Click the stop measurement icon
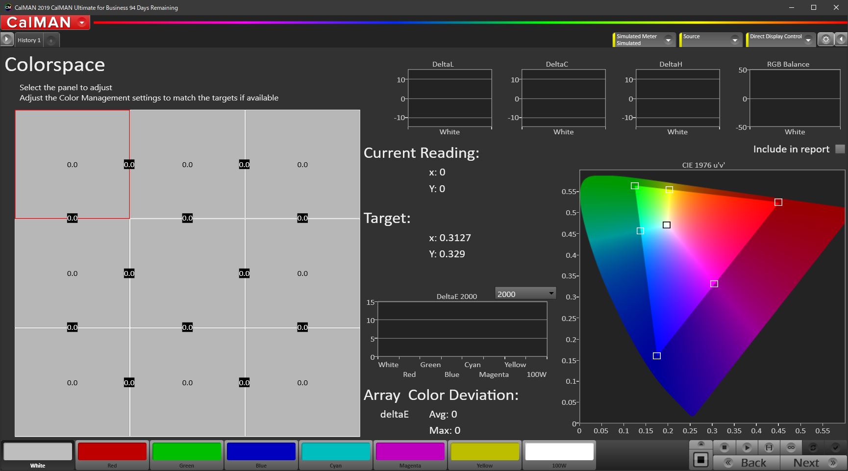Viewport: 848px width, 471px height. (724, 447)
